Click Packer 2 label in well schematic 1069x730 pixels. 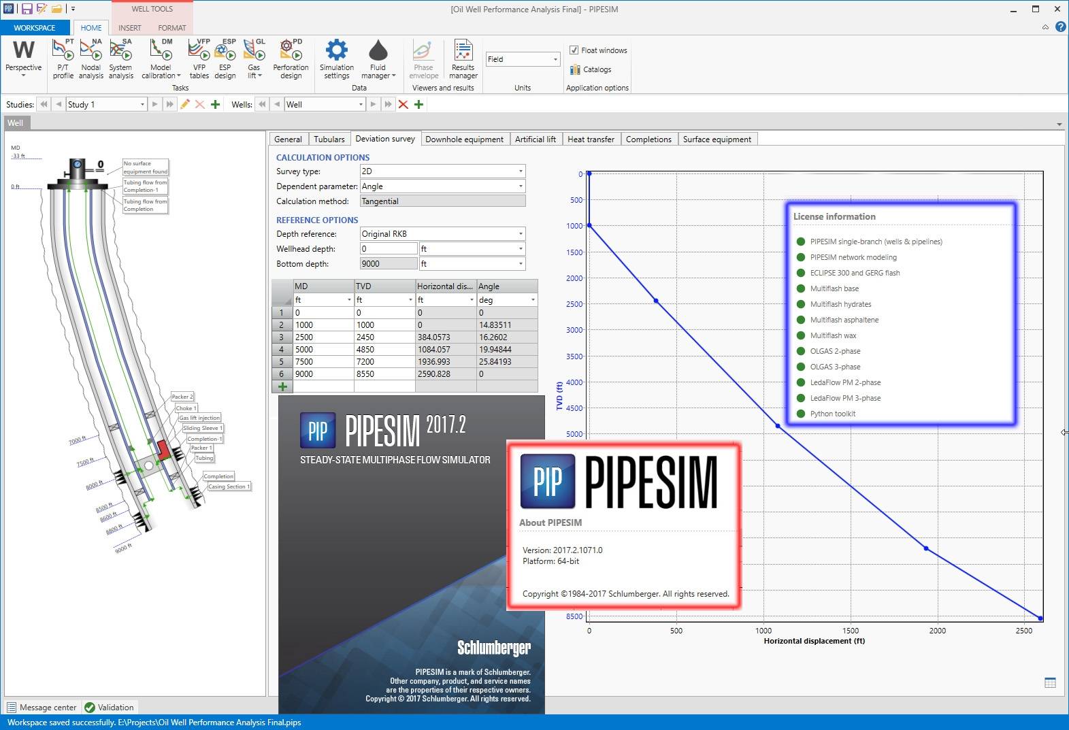(182, 397)
